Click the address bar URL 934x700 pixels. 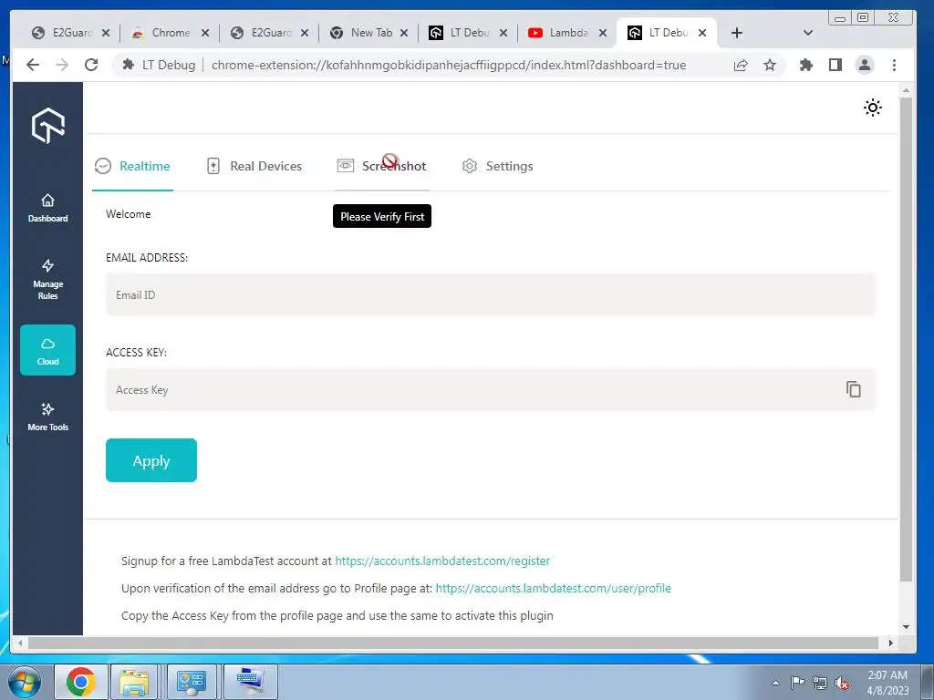coord(449,65)
